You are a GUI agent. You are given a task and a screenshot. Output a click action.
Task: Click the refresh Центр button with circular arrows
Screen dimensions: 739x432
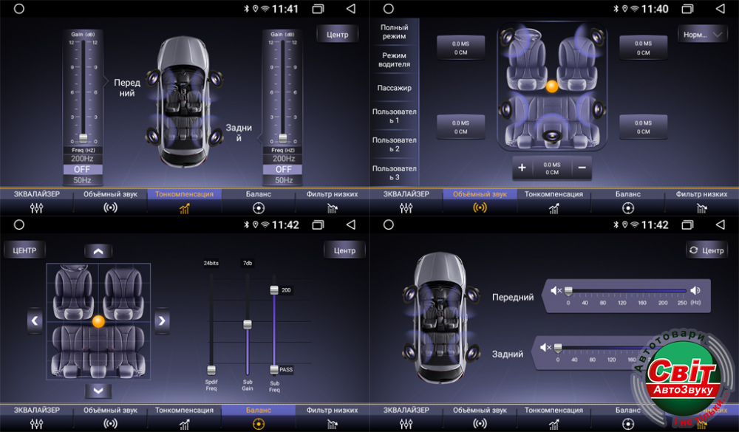pos(706,250)
